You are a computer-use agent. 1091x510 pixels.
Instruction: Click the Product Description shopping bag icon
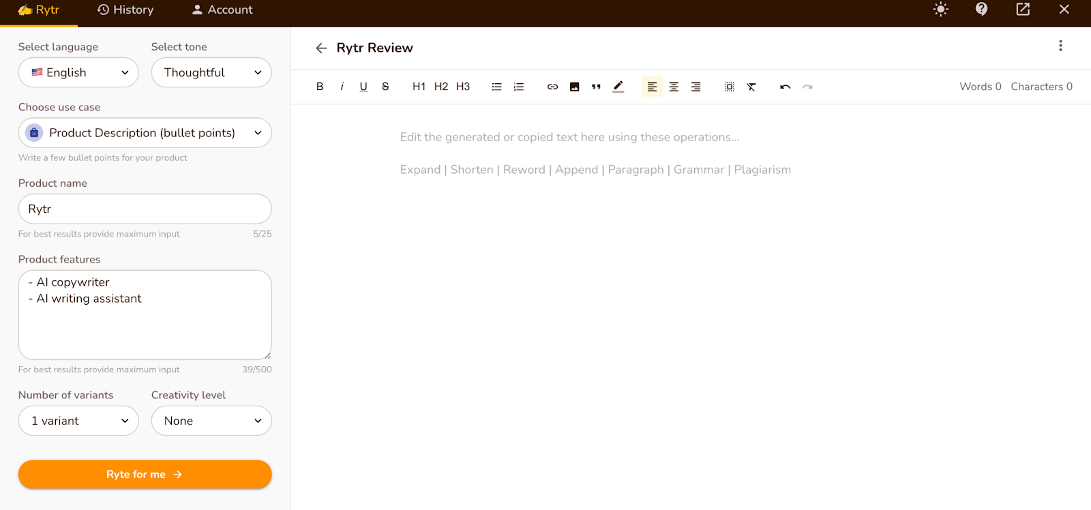click(x=34, y=133)
